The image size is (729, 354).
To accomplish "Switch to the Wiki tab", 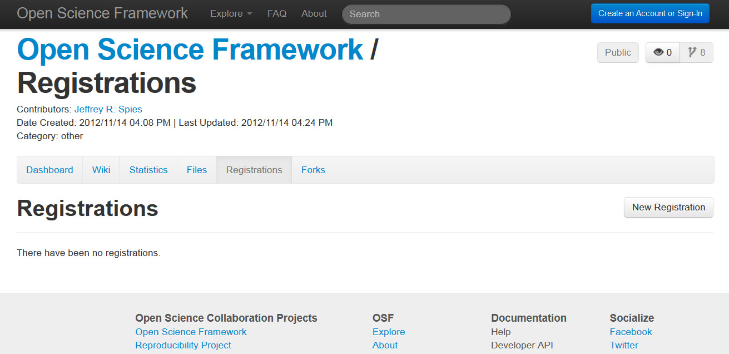I will coord(101,170).
